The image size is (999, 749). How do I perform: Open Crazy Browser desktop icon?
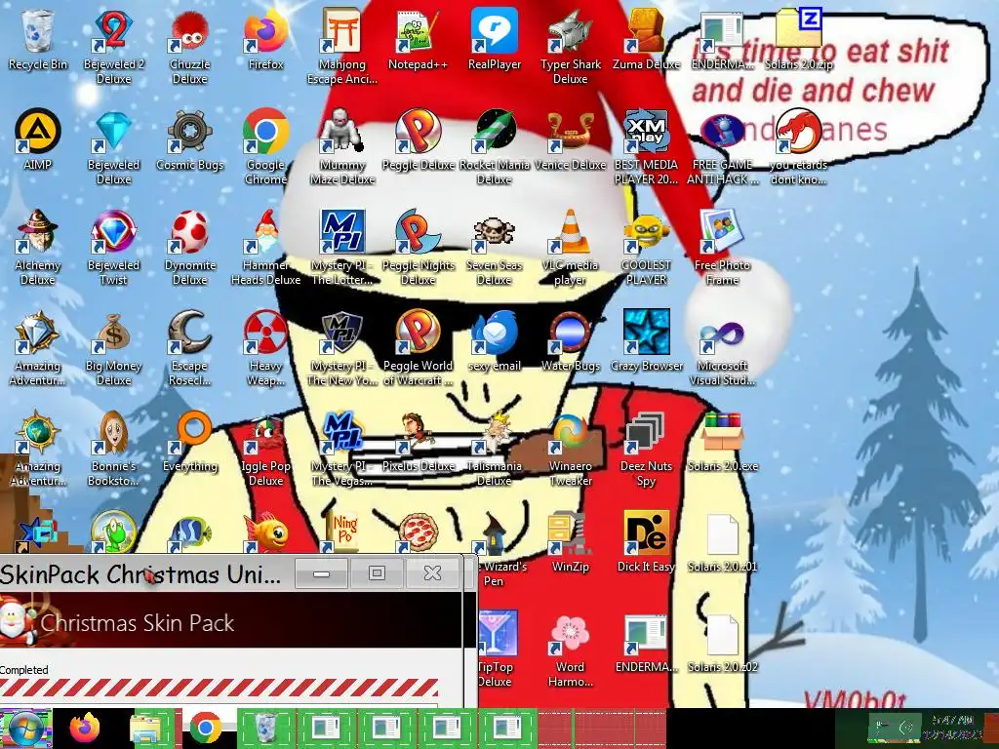(646, 341)
